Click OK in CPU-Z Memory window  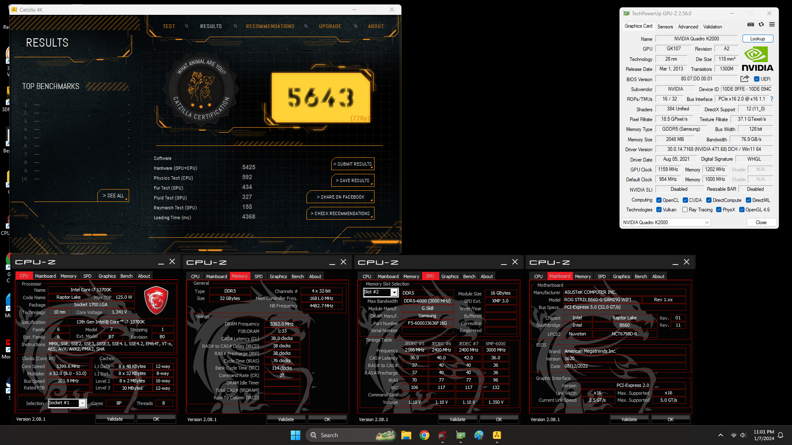tap(327, 419)
